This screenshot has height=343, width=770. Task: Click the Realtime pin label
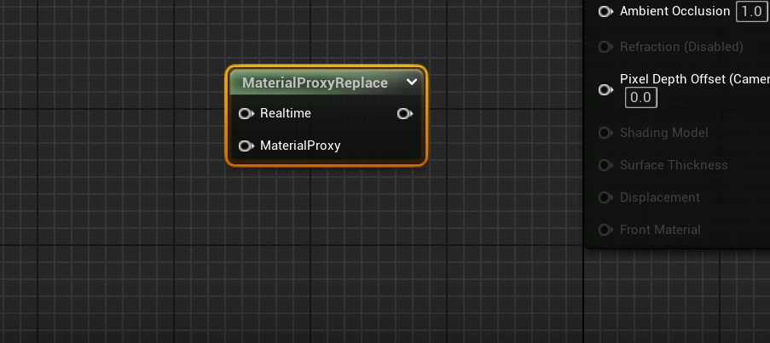point(285,113)
